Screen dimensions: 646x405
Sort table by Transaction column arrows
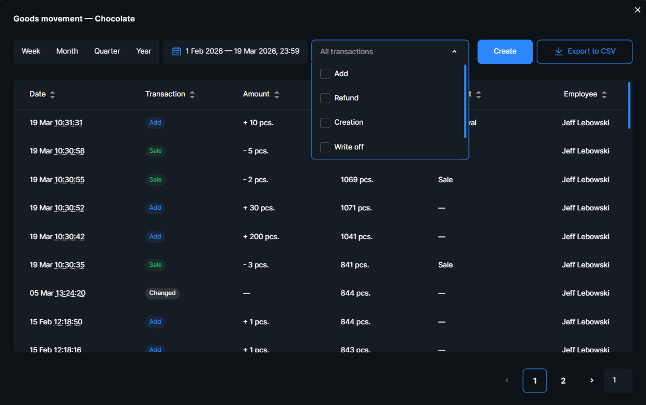point(192,94)
